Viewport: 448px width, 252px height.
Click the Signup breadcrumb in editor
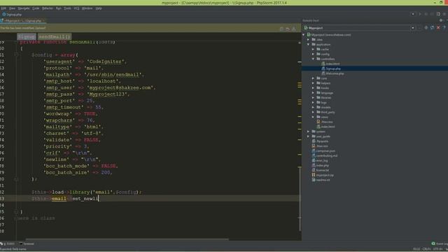coord(27,36)
